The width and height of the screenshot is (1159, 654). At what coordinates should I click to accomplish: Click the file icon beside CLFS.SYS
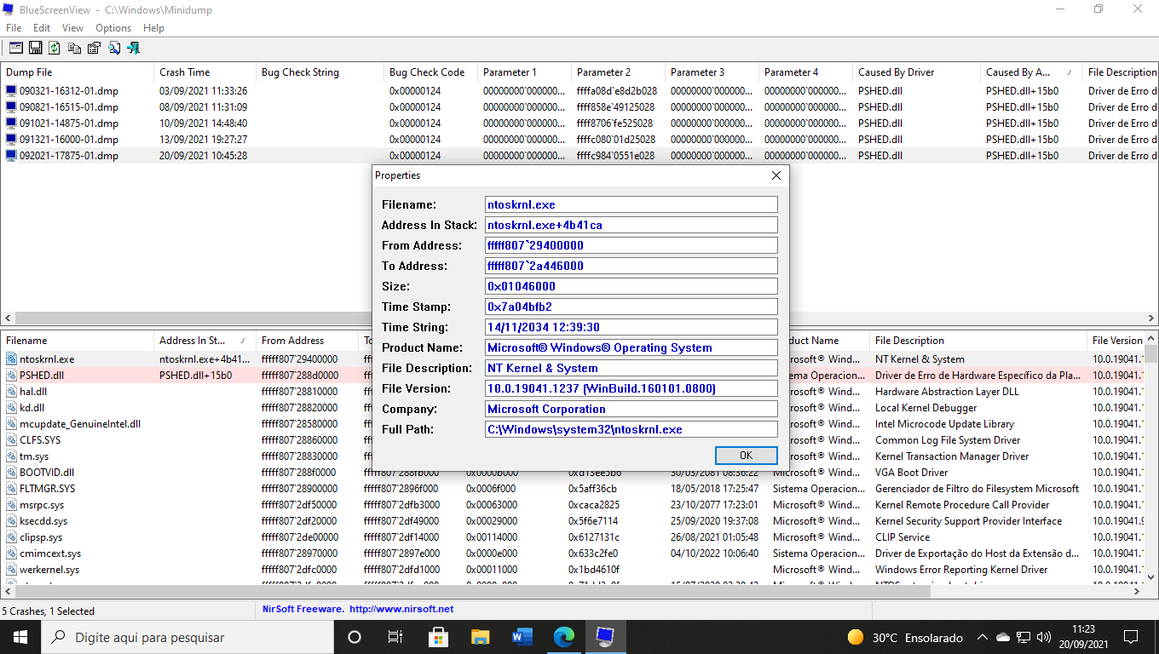pyautogui.click(x=11, y=440)
